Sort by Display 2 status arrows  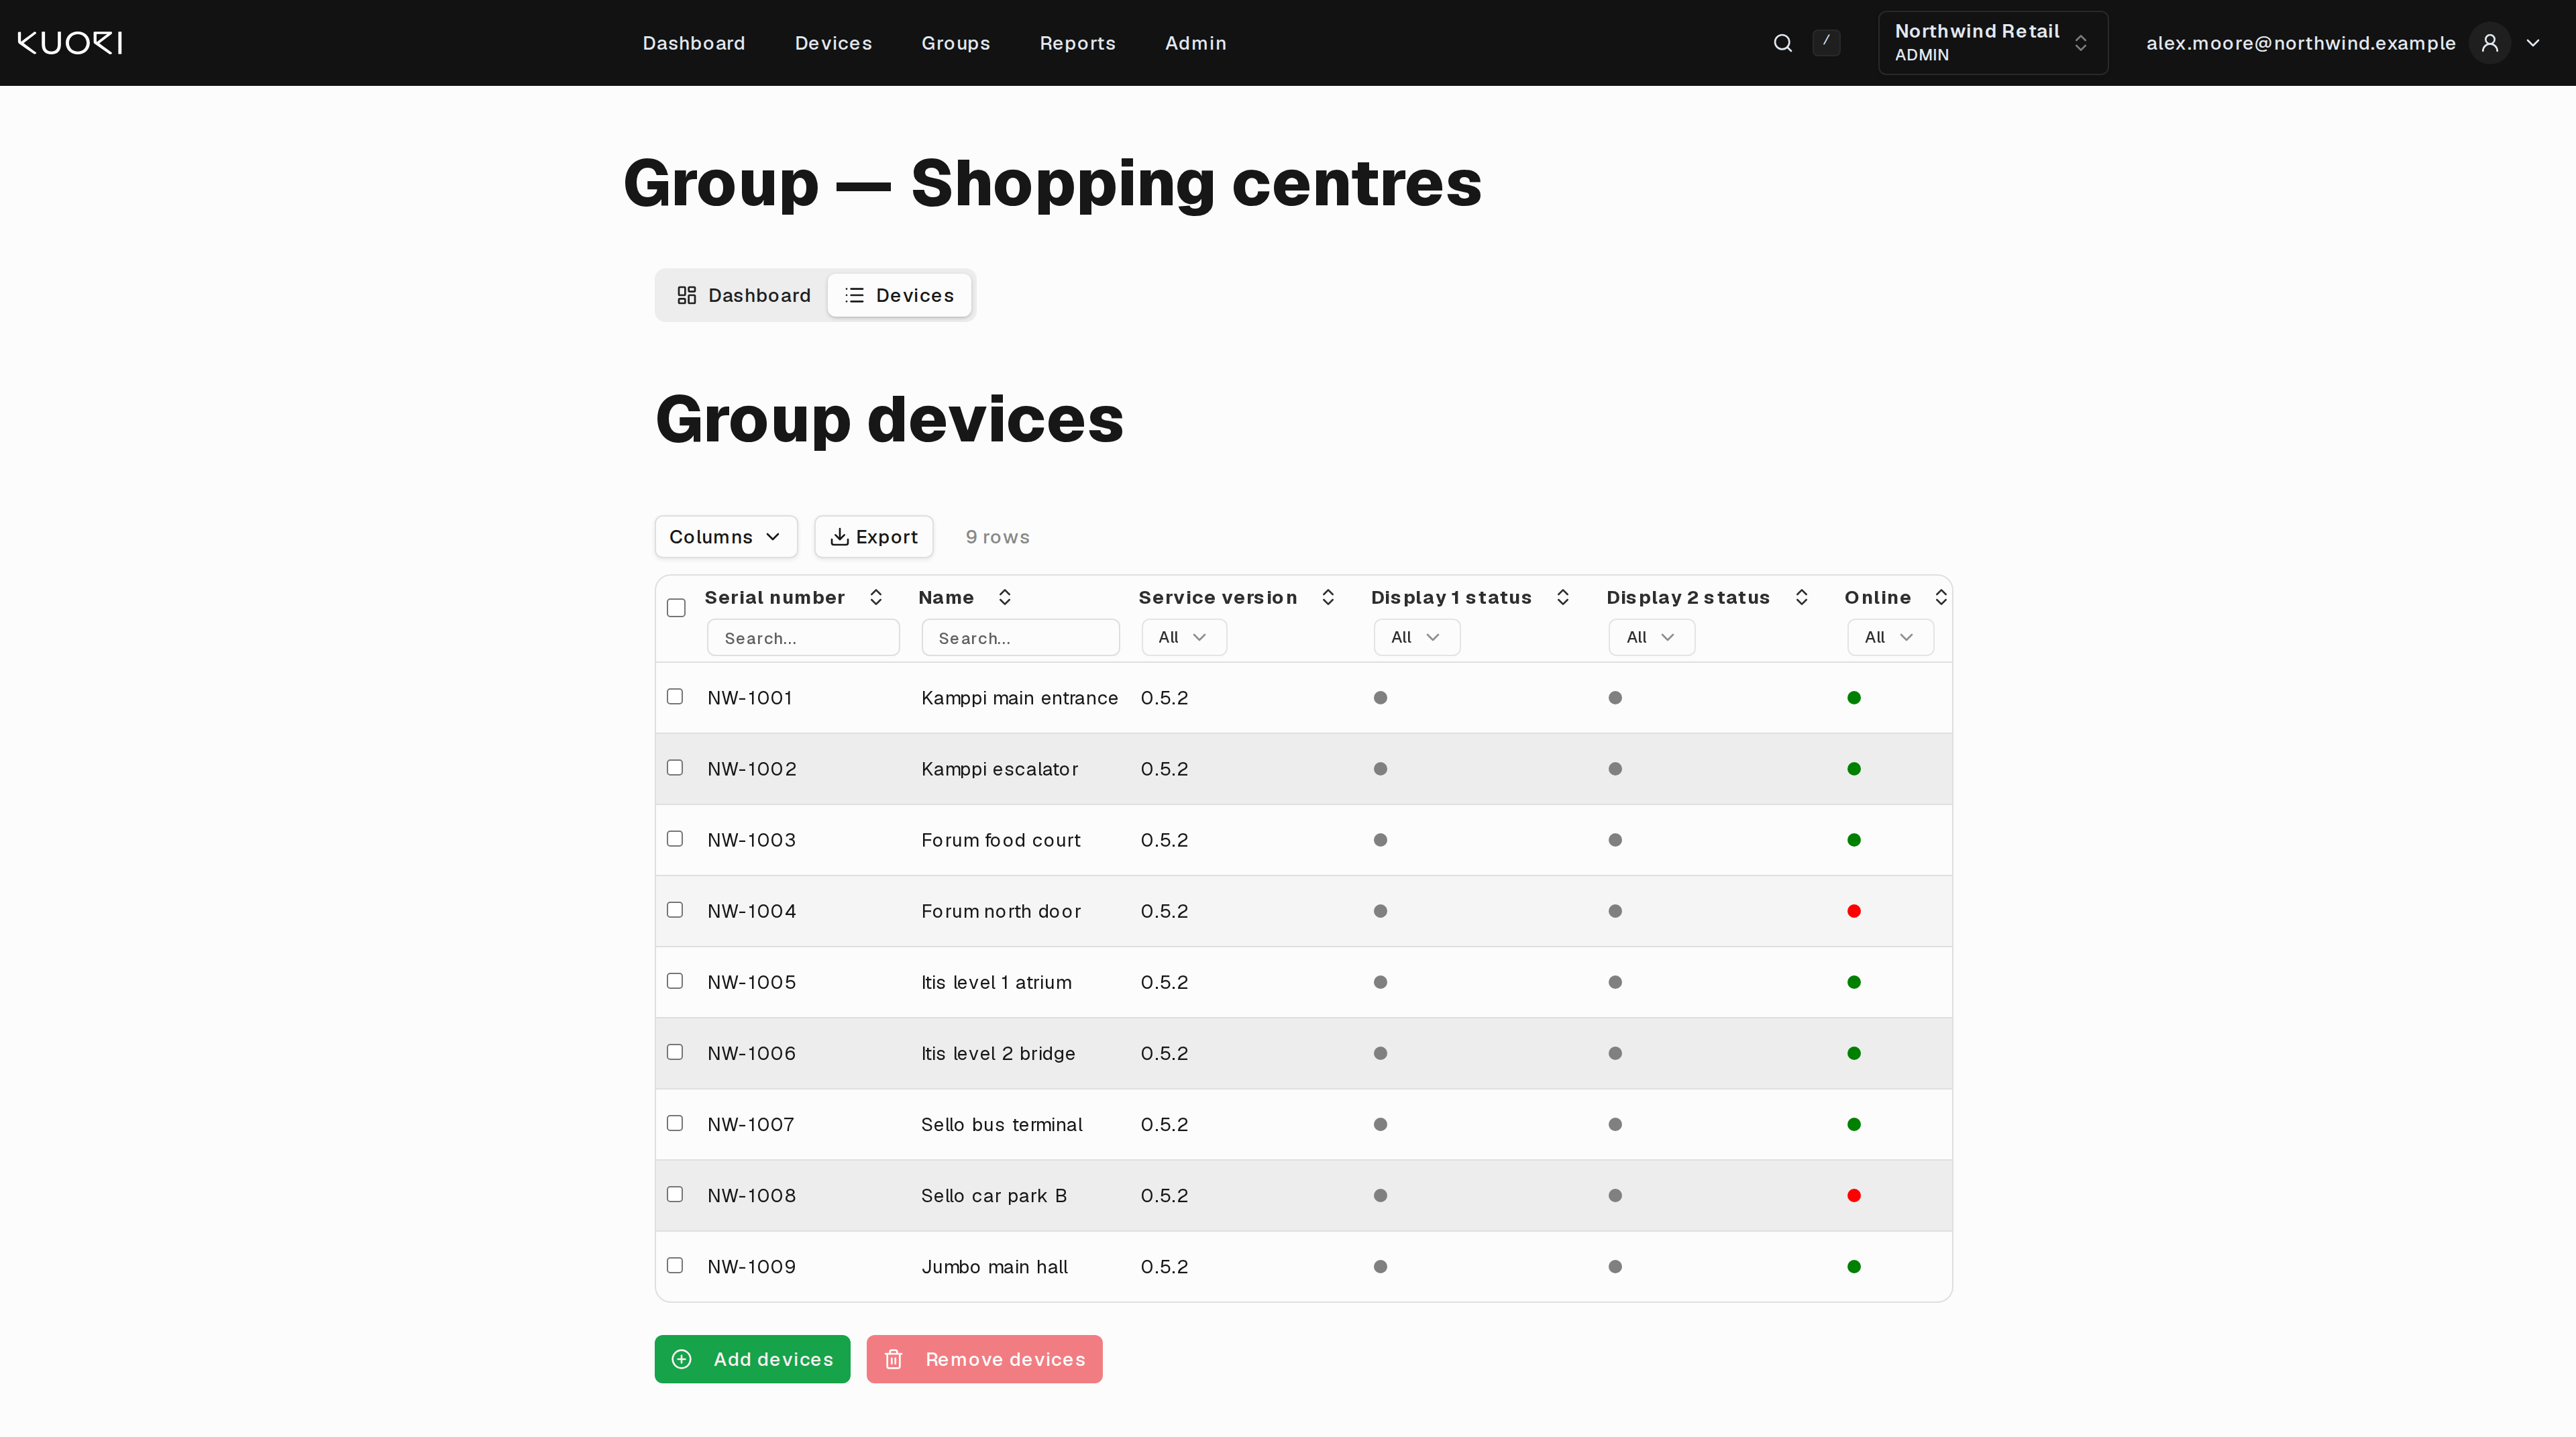[1802, 597]
